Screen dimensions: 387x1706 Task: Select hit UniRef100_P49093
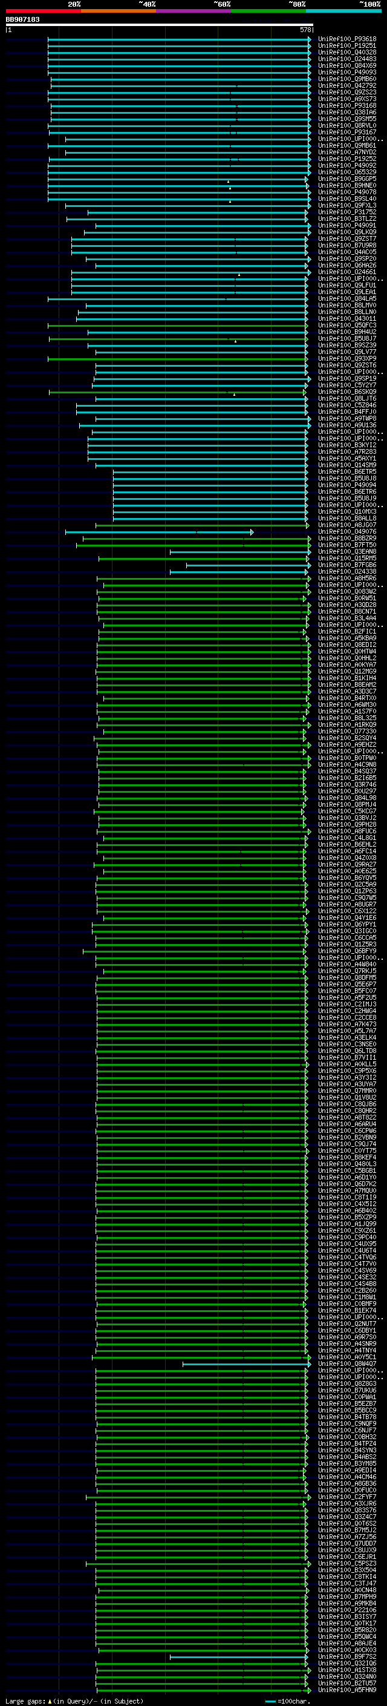coord(347,72)
